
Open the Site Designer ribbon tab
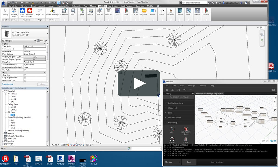[x=113, y=6]
